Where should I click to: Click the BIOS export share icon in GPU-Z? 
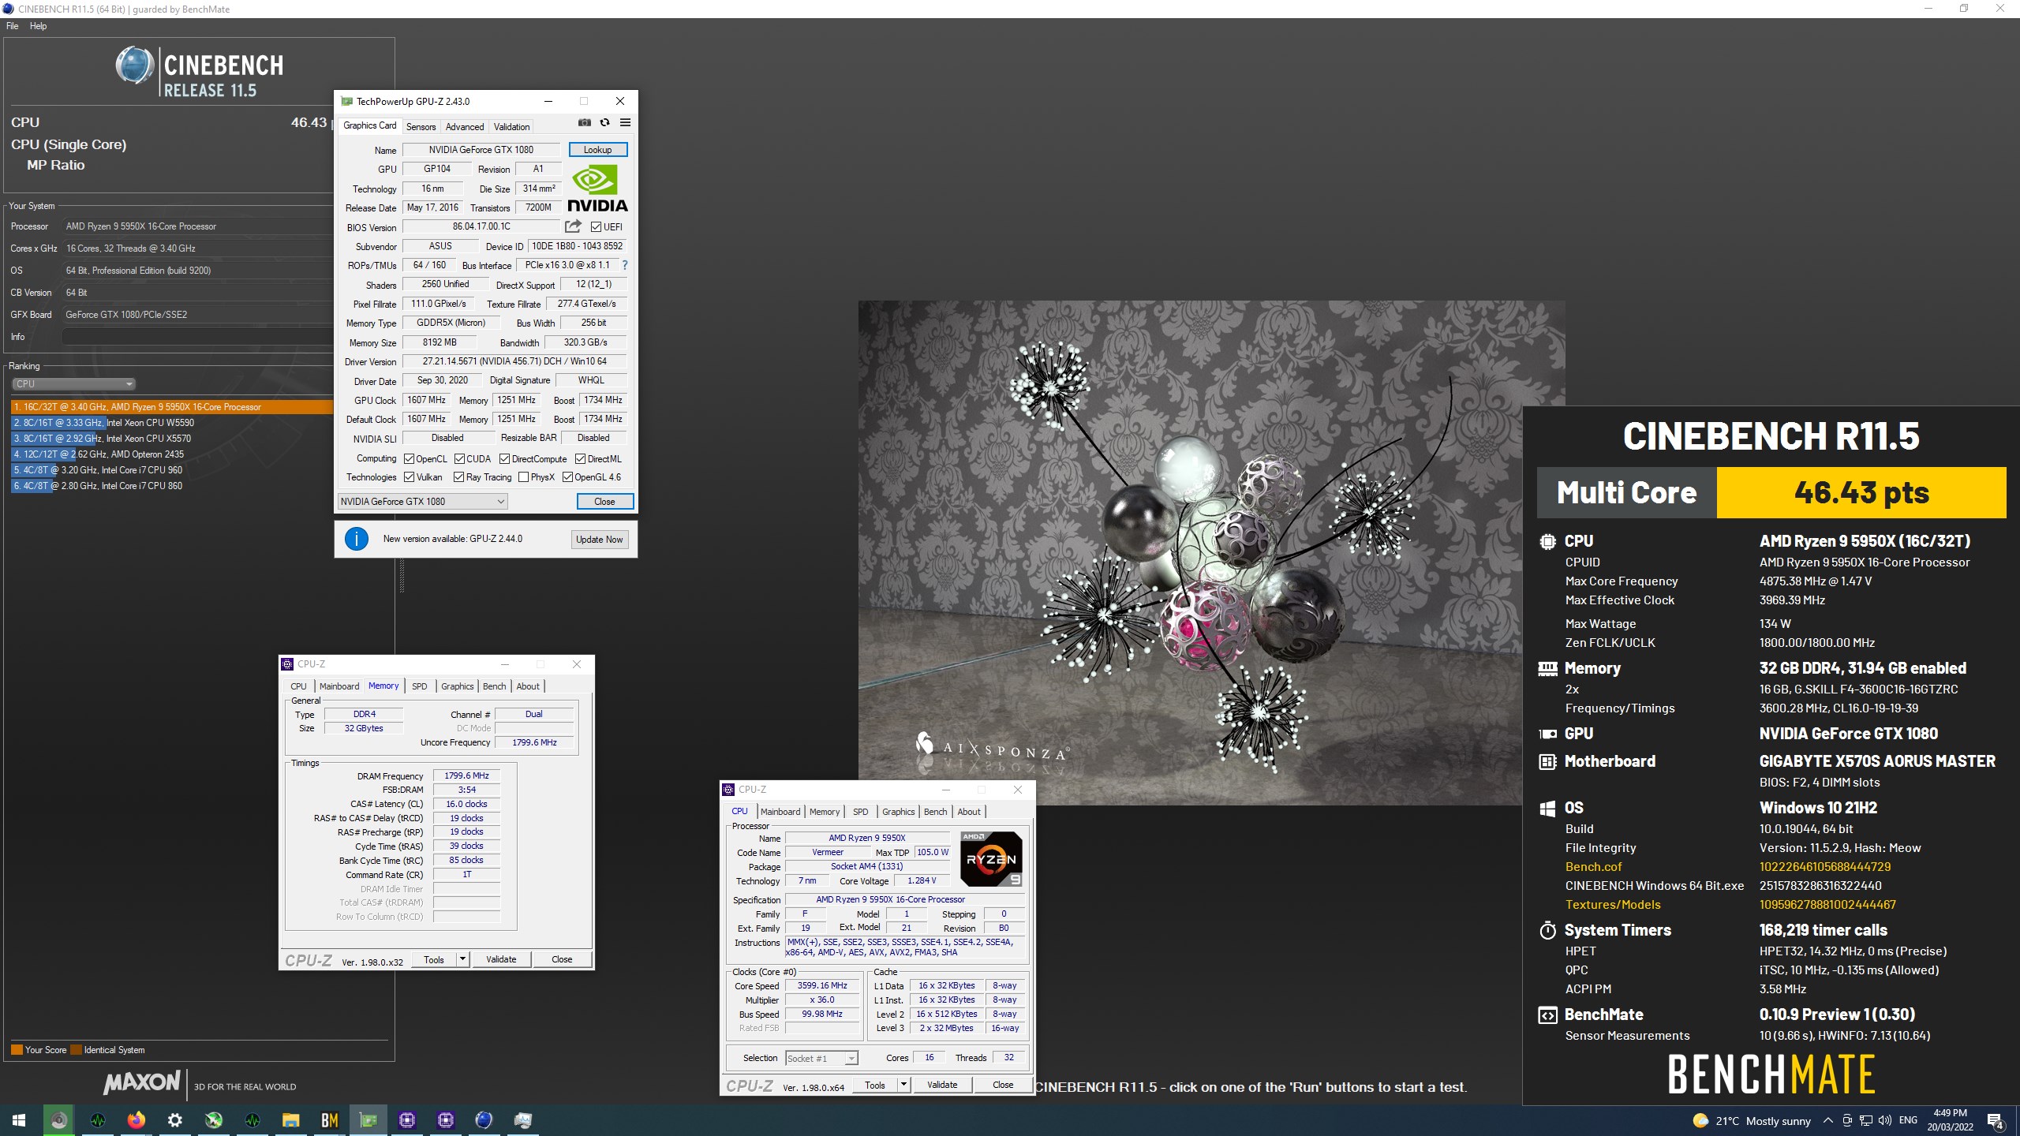573,226
